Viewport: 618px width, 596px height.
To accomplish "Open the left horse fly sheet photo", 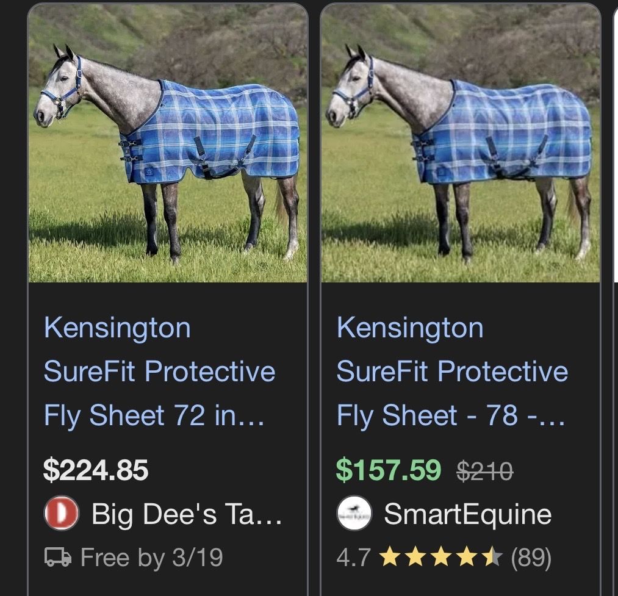I will tap(168, 143).
